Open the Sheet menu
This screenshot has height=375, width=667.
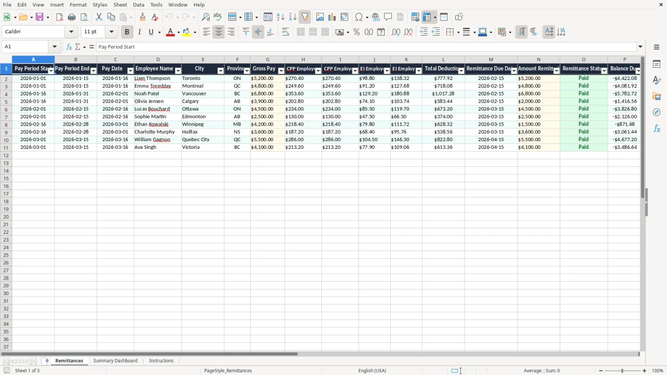coord(120,4)
